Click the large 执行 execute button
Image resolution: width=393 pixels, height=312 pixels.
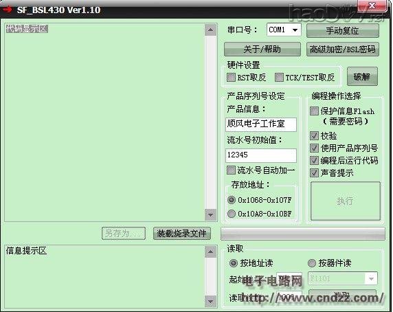[x=346, y=201]
